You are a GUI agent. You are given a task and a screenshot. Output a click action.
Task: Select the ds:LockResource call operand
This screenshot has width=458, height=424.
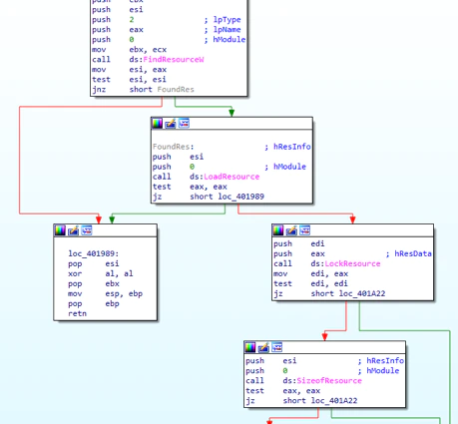(345, 263)
